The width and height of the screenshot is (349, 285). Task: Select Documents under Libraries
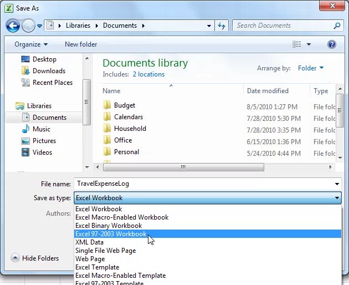(x=44, y=118)
